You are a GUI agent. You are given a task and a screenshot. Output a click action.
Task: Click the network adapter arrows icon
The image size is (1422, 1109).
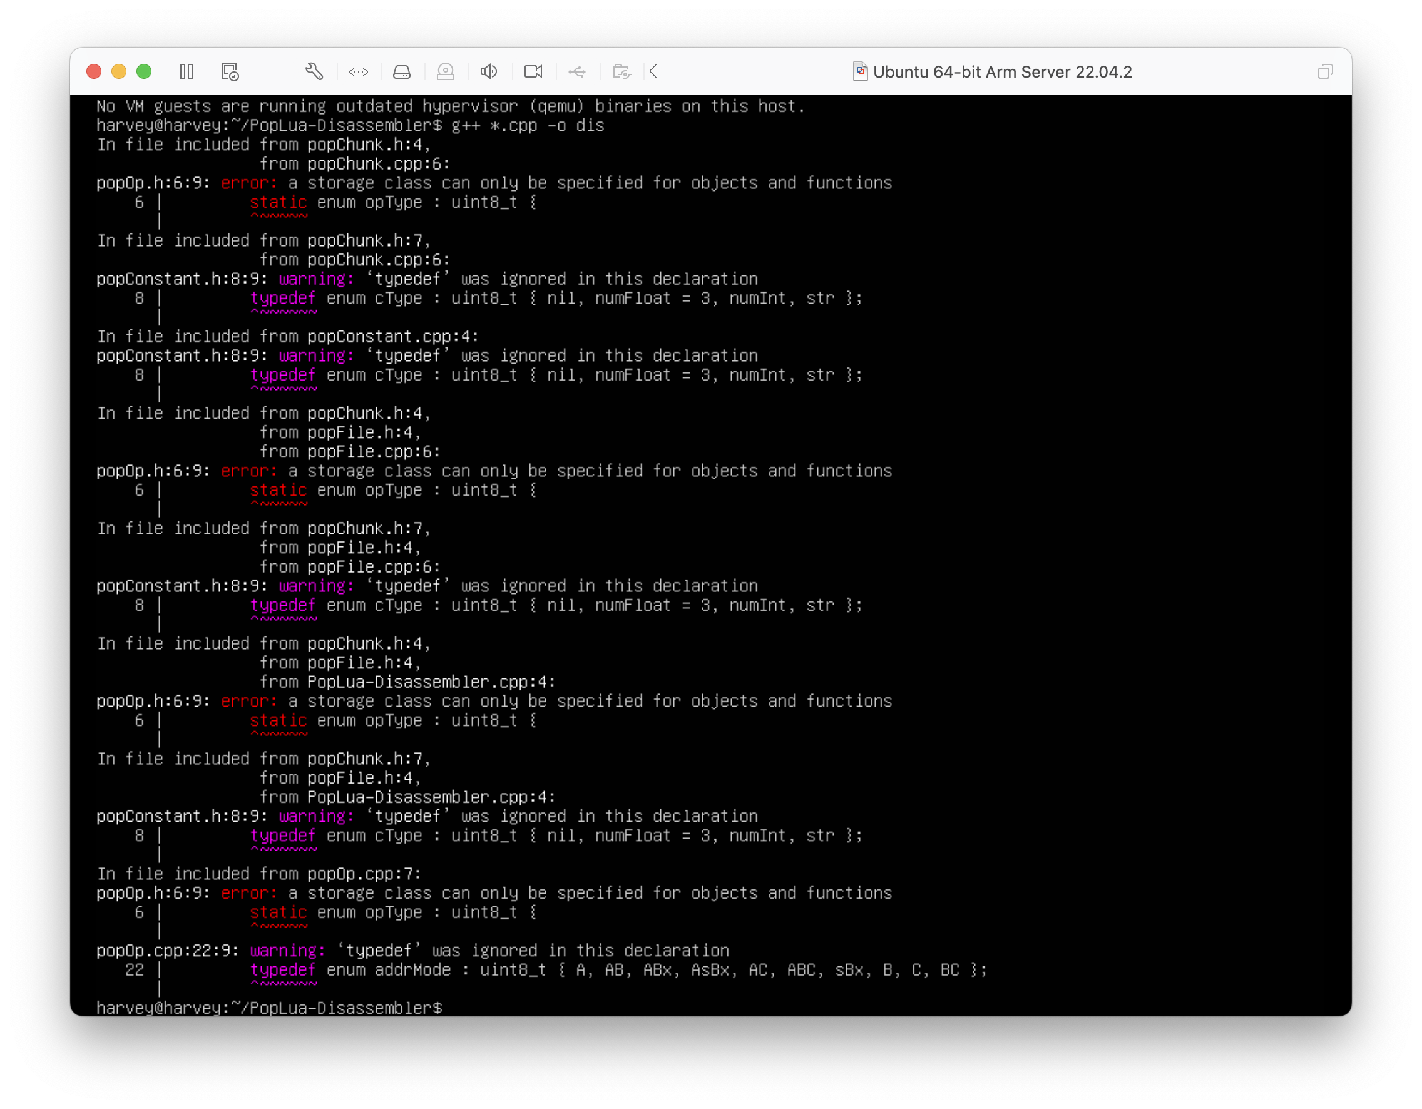(x=359, y=71)
